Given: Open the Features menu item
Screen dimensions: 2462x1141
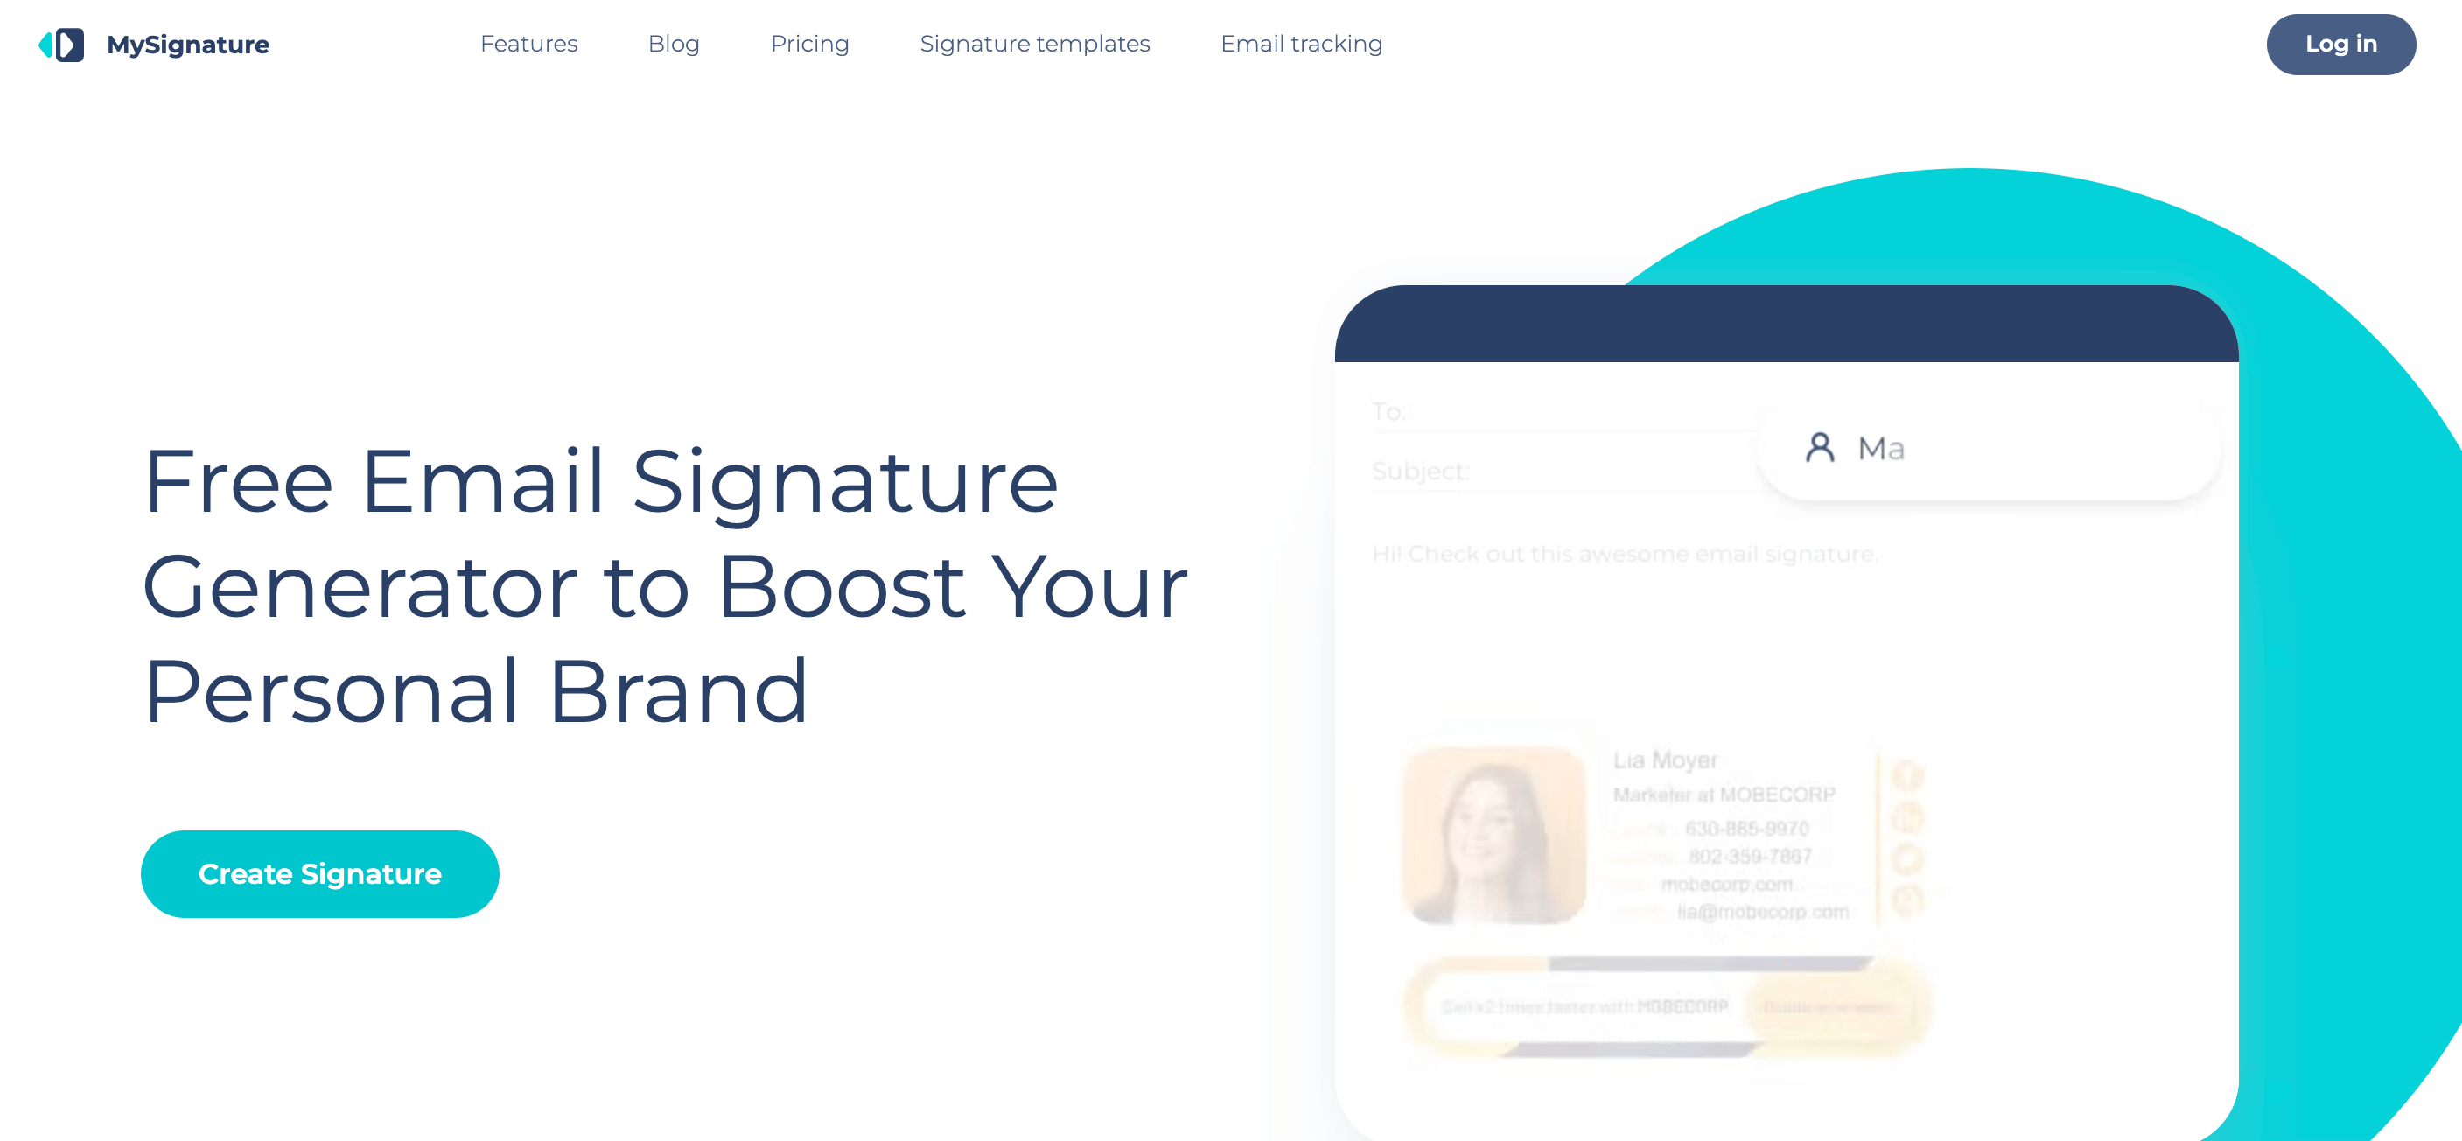Looking at the screenshot, I should [x=529, y=44].
